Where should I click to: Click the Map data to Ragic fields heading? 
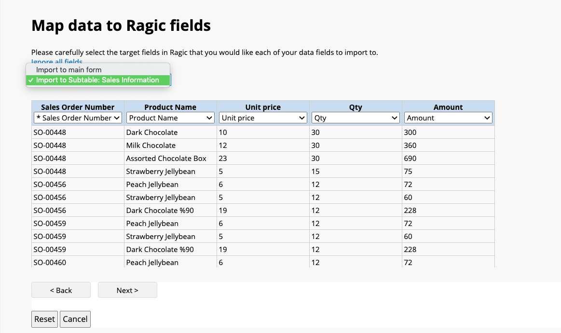tap(121, 26)
